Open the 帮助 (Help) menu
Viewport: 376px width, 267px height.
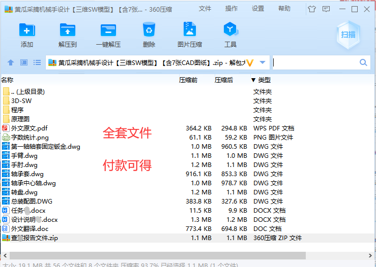pos(284,9)
